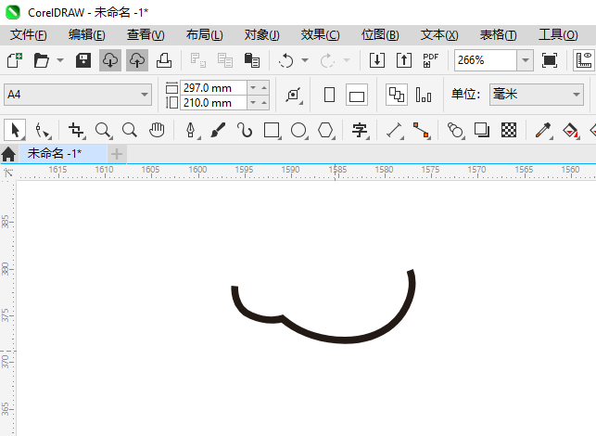Publish to PDF icon
The height and width of the screenshot is (436, 596).
click(431, 60)
